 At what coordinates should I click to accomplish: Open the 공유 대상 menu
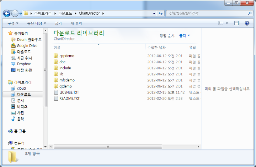pyautogui.click(x=36, y=23)
